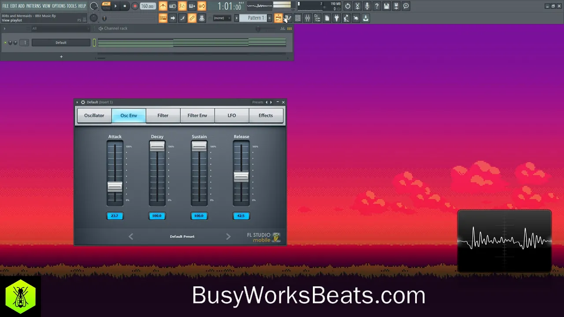The width and height of the screenshot is (564, 317).
Task: Click the song position slider
Action: click(104, 18)
